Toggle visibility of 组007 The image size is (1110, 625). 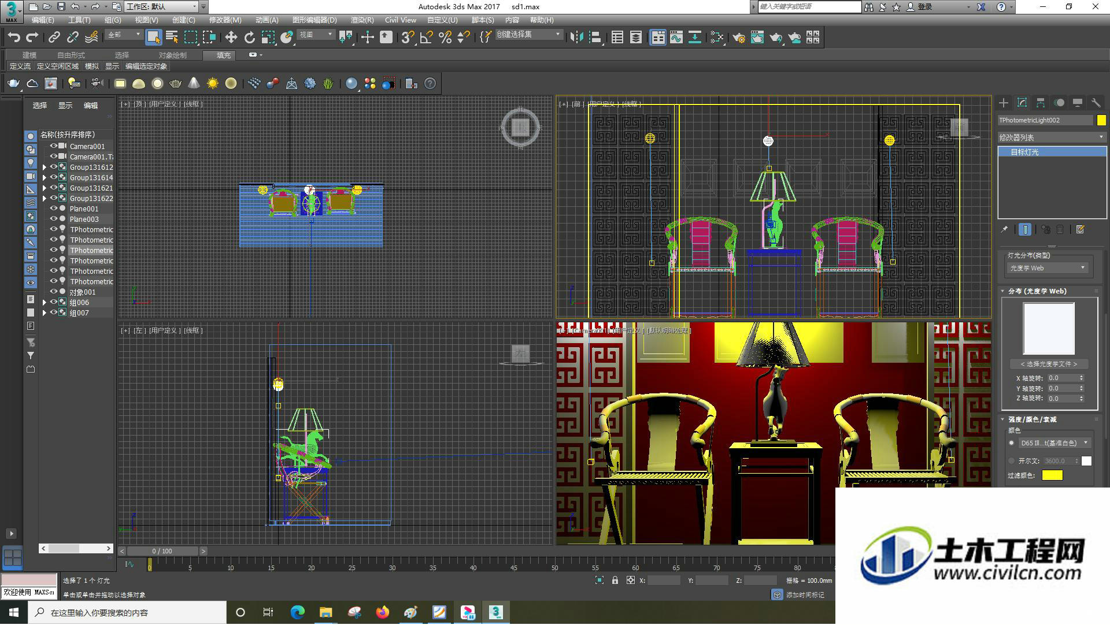click(53, 312)
